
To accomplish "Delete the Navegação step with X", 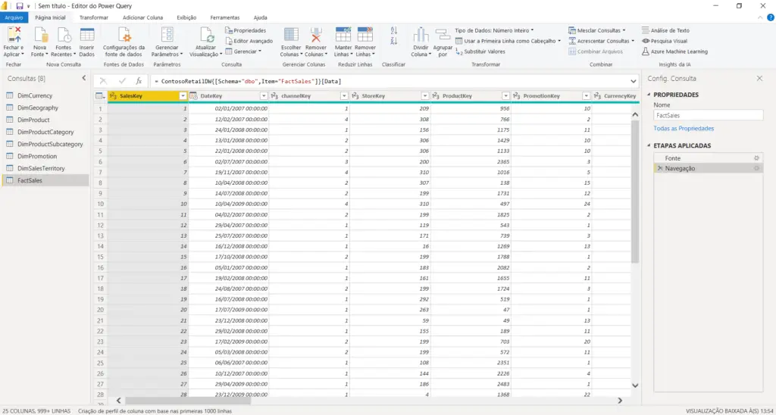I will tap(660, 169).
